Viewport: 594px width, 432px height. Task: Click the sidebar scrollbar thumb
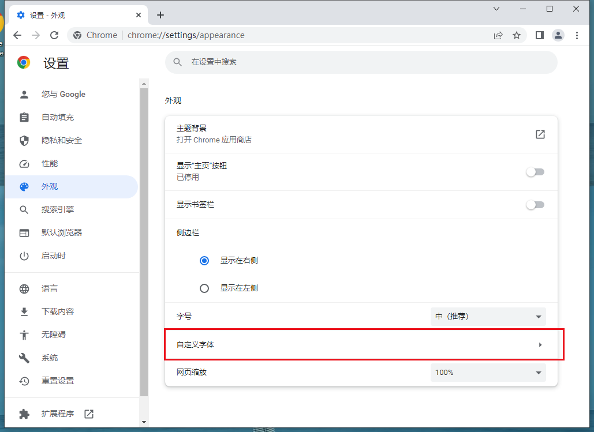pyautogui.click(x=144, y=242)
